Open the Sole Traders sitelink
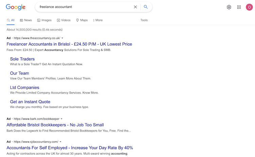255x157 pixels. click(22, 59)
